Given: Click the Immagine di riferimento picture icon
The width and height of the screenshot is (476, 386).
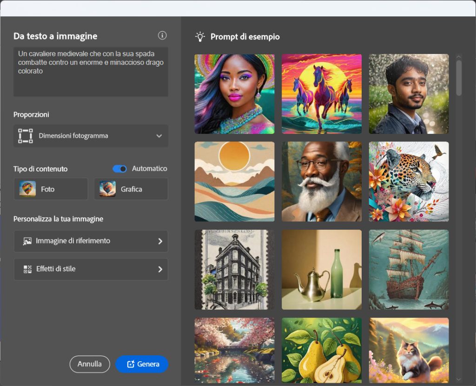Looking at the screenshot, I should pyautogui.click(x=27, y=241).
